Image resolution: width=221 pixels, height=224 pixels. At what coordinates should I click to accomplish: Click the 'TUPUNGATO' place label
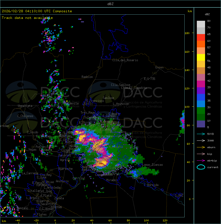click(x=43, y=185)
